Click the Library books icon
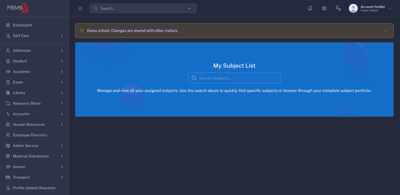The width and height of the screenshot is (400, 195). pyautogui.click(x=8, y=93)
